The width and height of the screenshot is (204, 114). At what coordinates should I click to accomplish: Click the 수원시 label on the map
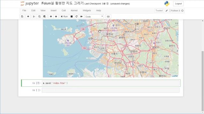pos(143,72)
